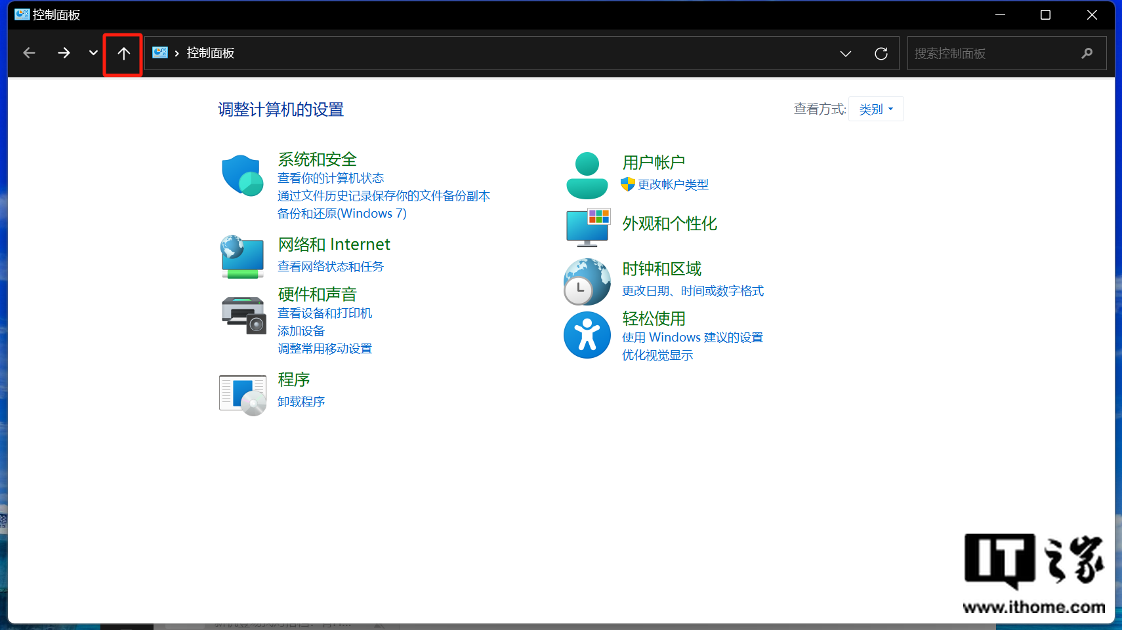This screenshot has width=1122, height=630.
Task: Open 网络和 Internet category
Action: pos(334,245)
